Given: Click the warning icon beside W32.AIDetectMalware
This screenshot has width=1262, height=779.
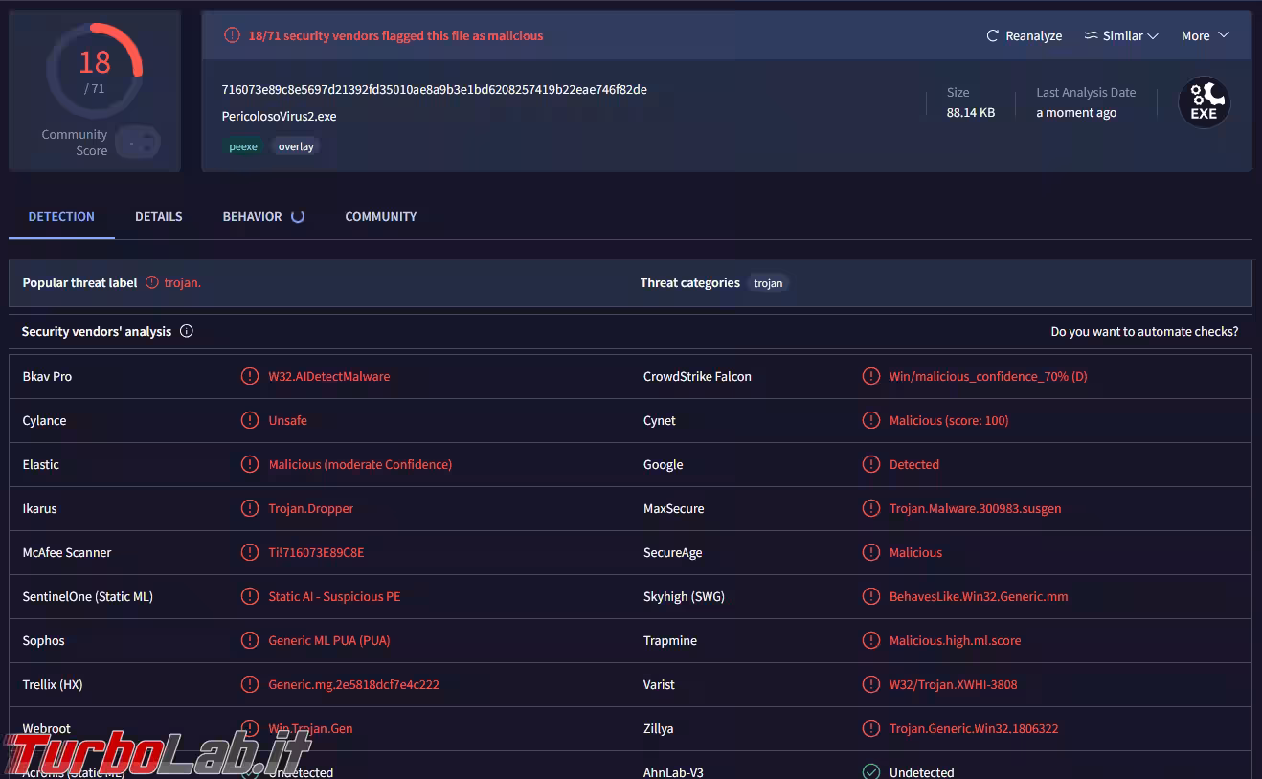Looking at the screenshot, I should (250, 377).
